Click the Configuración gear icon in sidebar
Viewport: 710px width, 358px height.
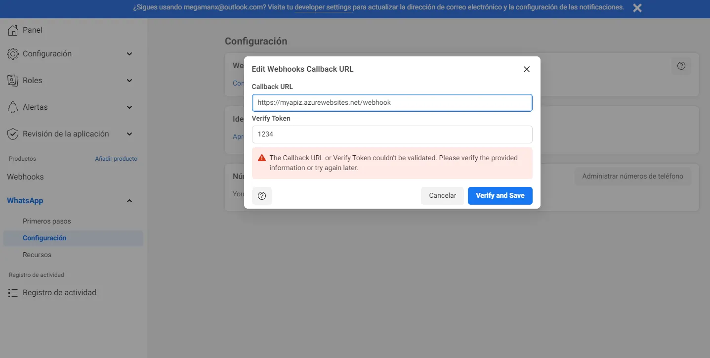[x=13, y=54]
